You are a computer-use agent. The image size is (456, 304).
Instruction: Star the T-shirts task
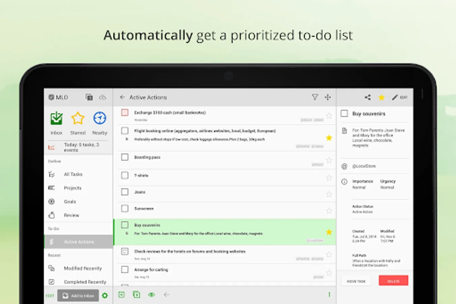click(329, 178)
